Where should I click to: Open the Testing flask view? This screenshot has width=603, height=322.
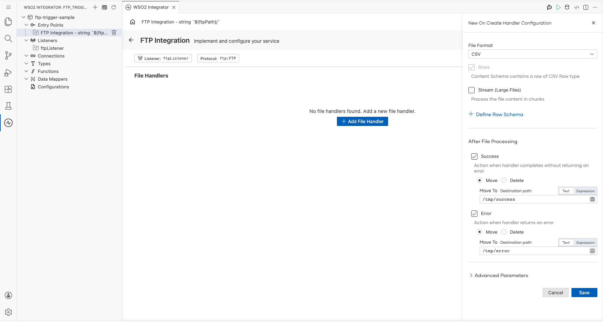[x=8, y=106]
